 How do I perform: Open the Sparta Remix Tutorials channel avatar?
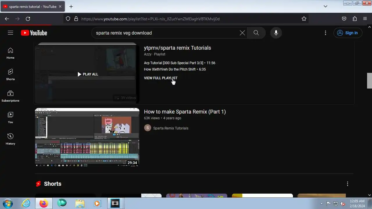click(x=148, y=128)
